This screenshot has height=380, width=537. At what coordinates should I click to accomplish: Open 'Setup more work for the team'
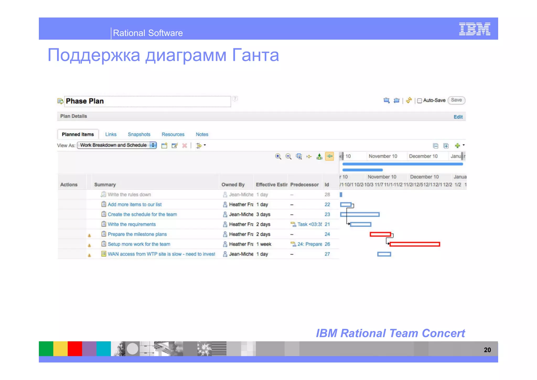(139, 244)
